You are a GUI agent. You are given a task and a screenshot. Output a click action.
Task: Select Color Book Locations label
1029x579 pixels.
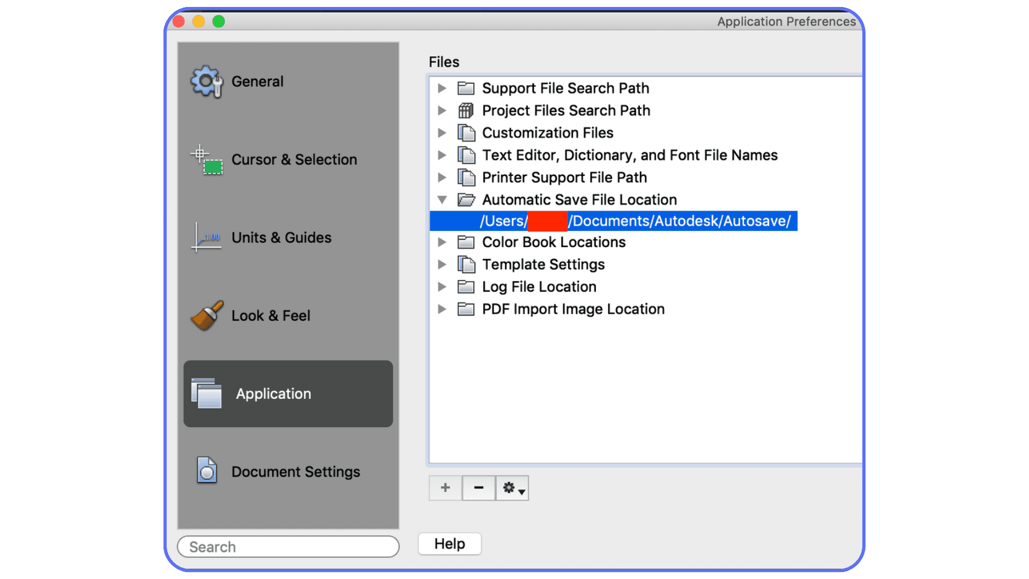tap(554, 242)
